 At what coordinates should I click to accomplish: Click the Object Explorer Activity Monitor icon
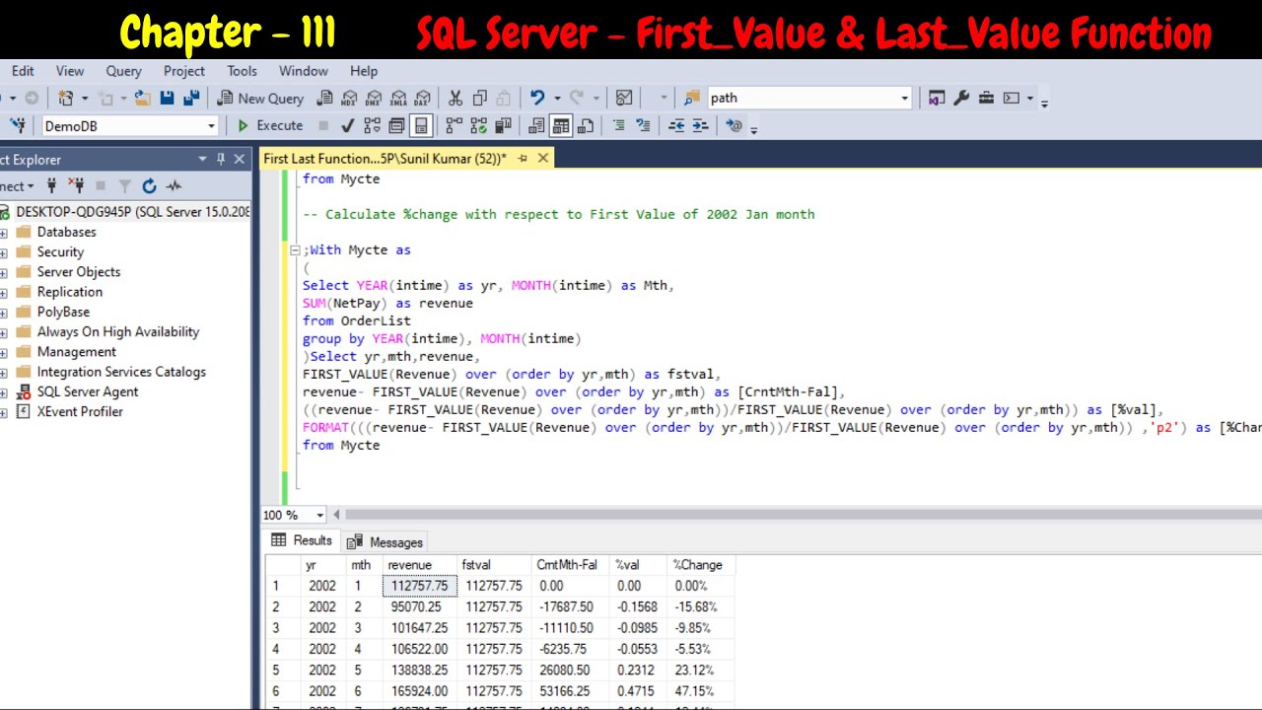(x=174, y=185)
